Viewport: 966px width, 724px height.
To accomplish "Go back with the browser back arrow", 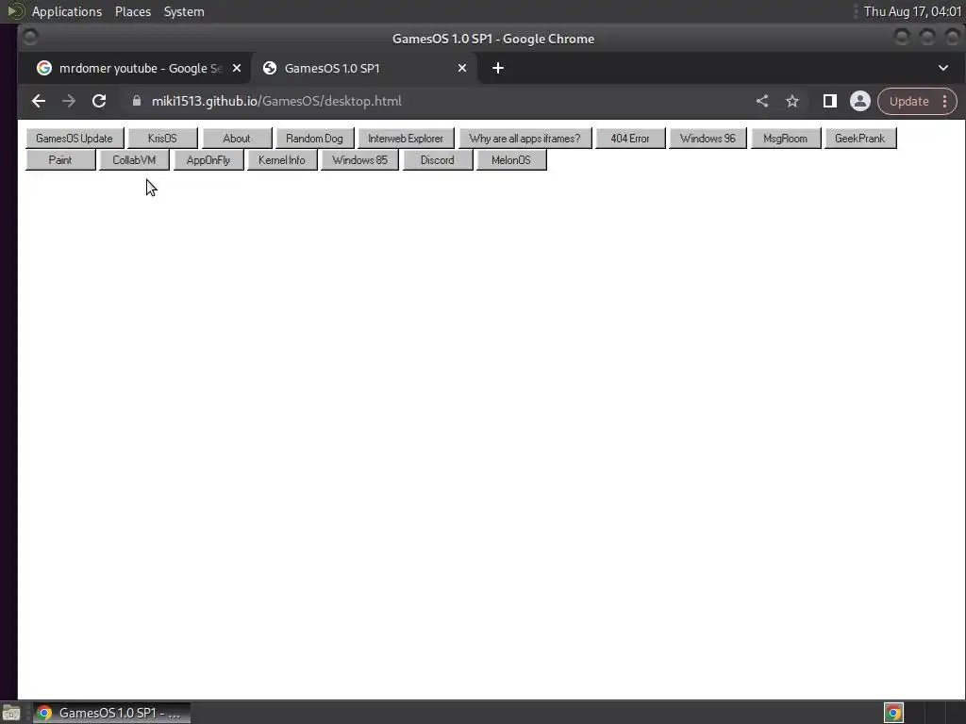I will coord(38,101).
